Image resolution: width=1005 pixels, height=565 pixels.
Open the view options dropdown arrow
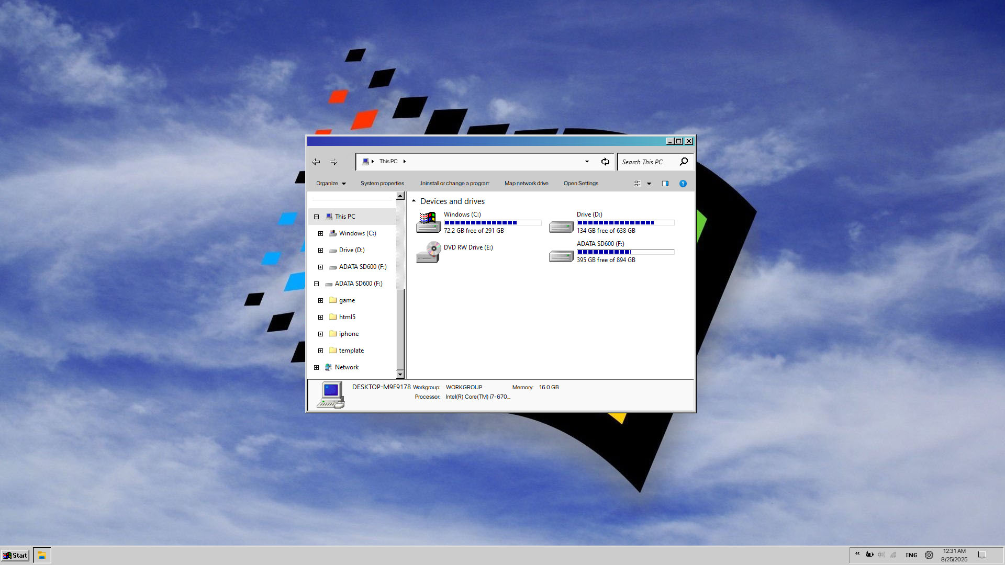649,184
